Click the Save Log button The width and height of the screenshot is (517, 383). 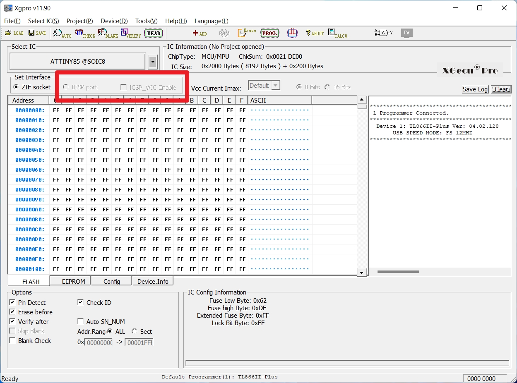(475, 89)
